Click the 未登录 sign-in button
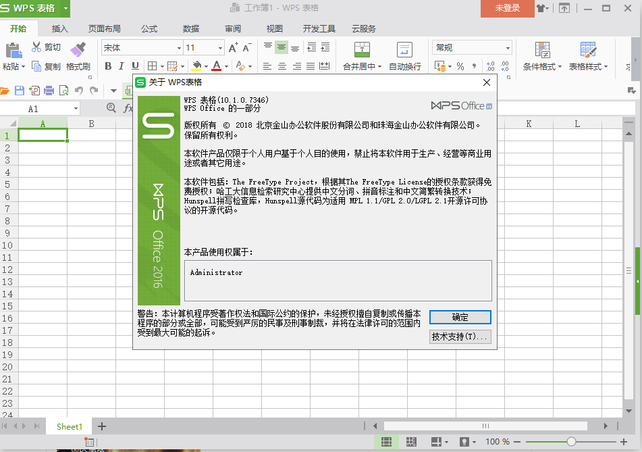 pyautogui.click(x=507, y=8)
